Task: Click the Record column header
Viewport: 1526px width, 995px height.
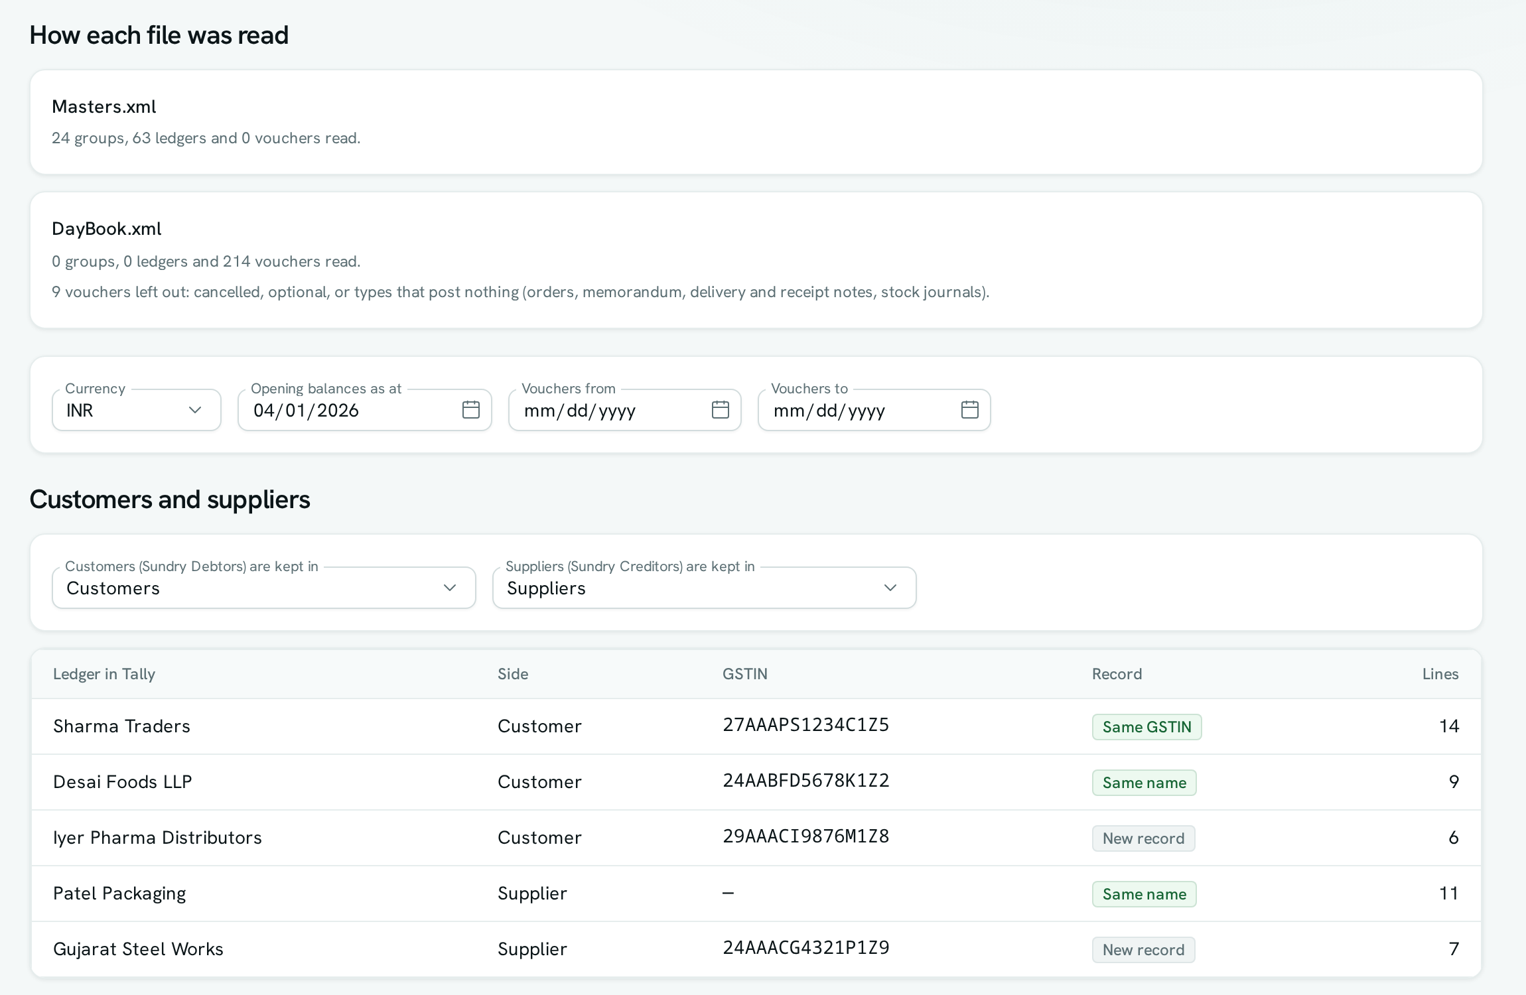Action: pyautogui.click(x=1117, y=674)
